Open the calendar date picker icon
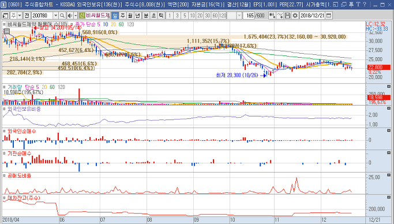394x224 pixels. (329, 16)
